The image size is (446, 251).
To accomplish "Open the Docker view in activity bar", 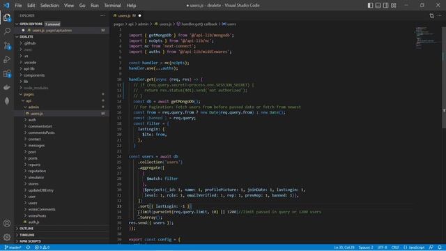I will pos(7,87).
